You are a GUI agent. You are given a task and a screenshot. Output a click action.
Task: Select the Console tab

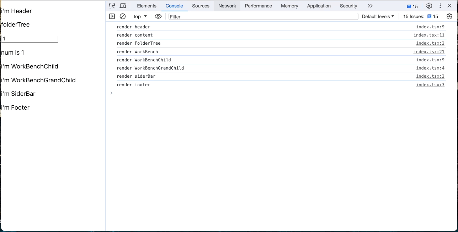(174, 6)
